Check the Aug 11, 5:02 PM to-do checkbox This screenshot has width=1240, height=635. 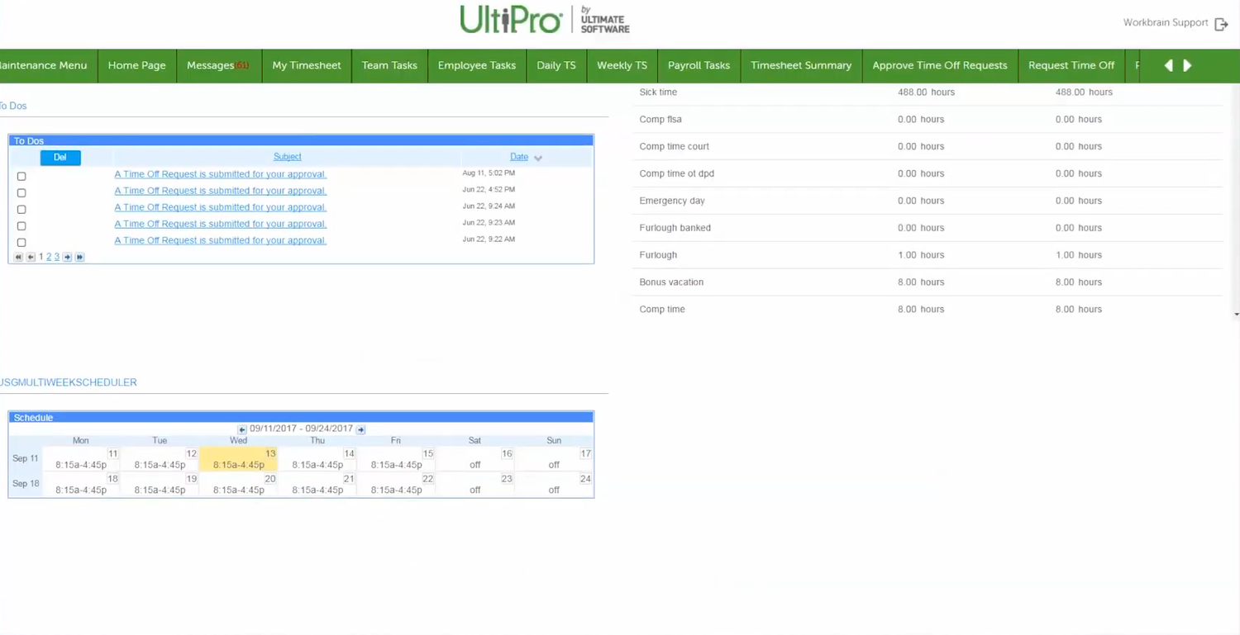pos(21,176)
